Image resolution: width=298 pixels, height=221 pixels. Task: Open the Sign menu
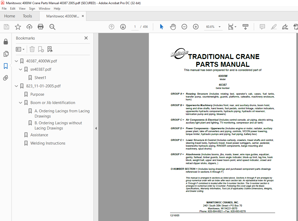(x=32, y=9)
